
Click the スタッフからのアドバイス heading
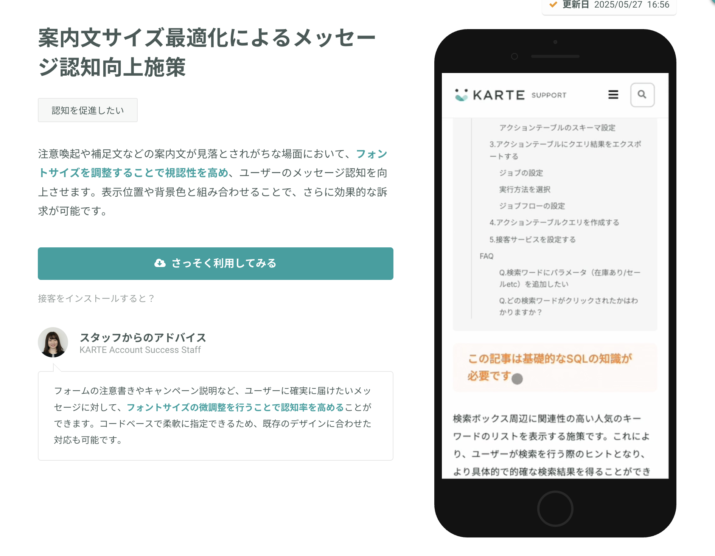[x=143, y=337]
